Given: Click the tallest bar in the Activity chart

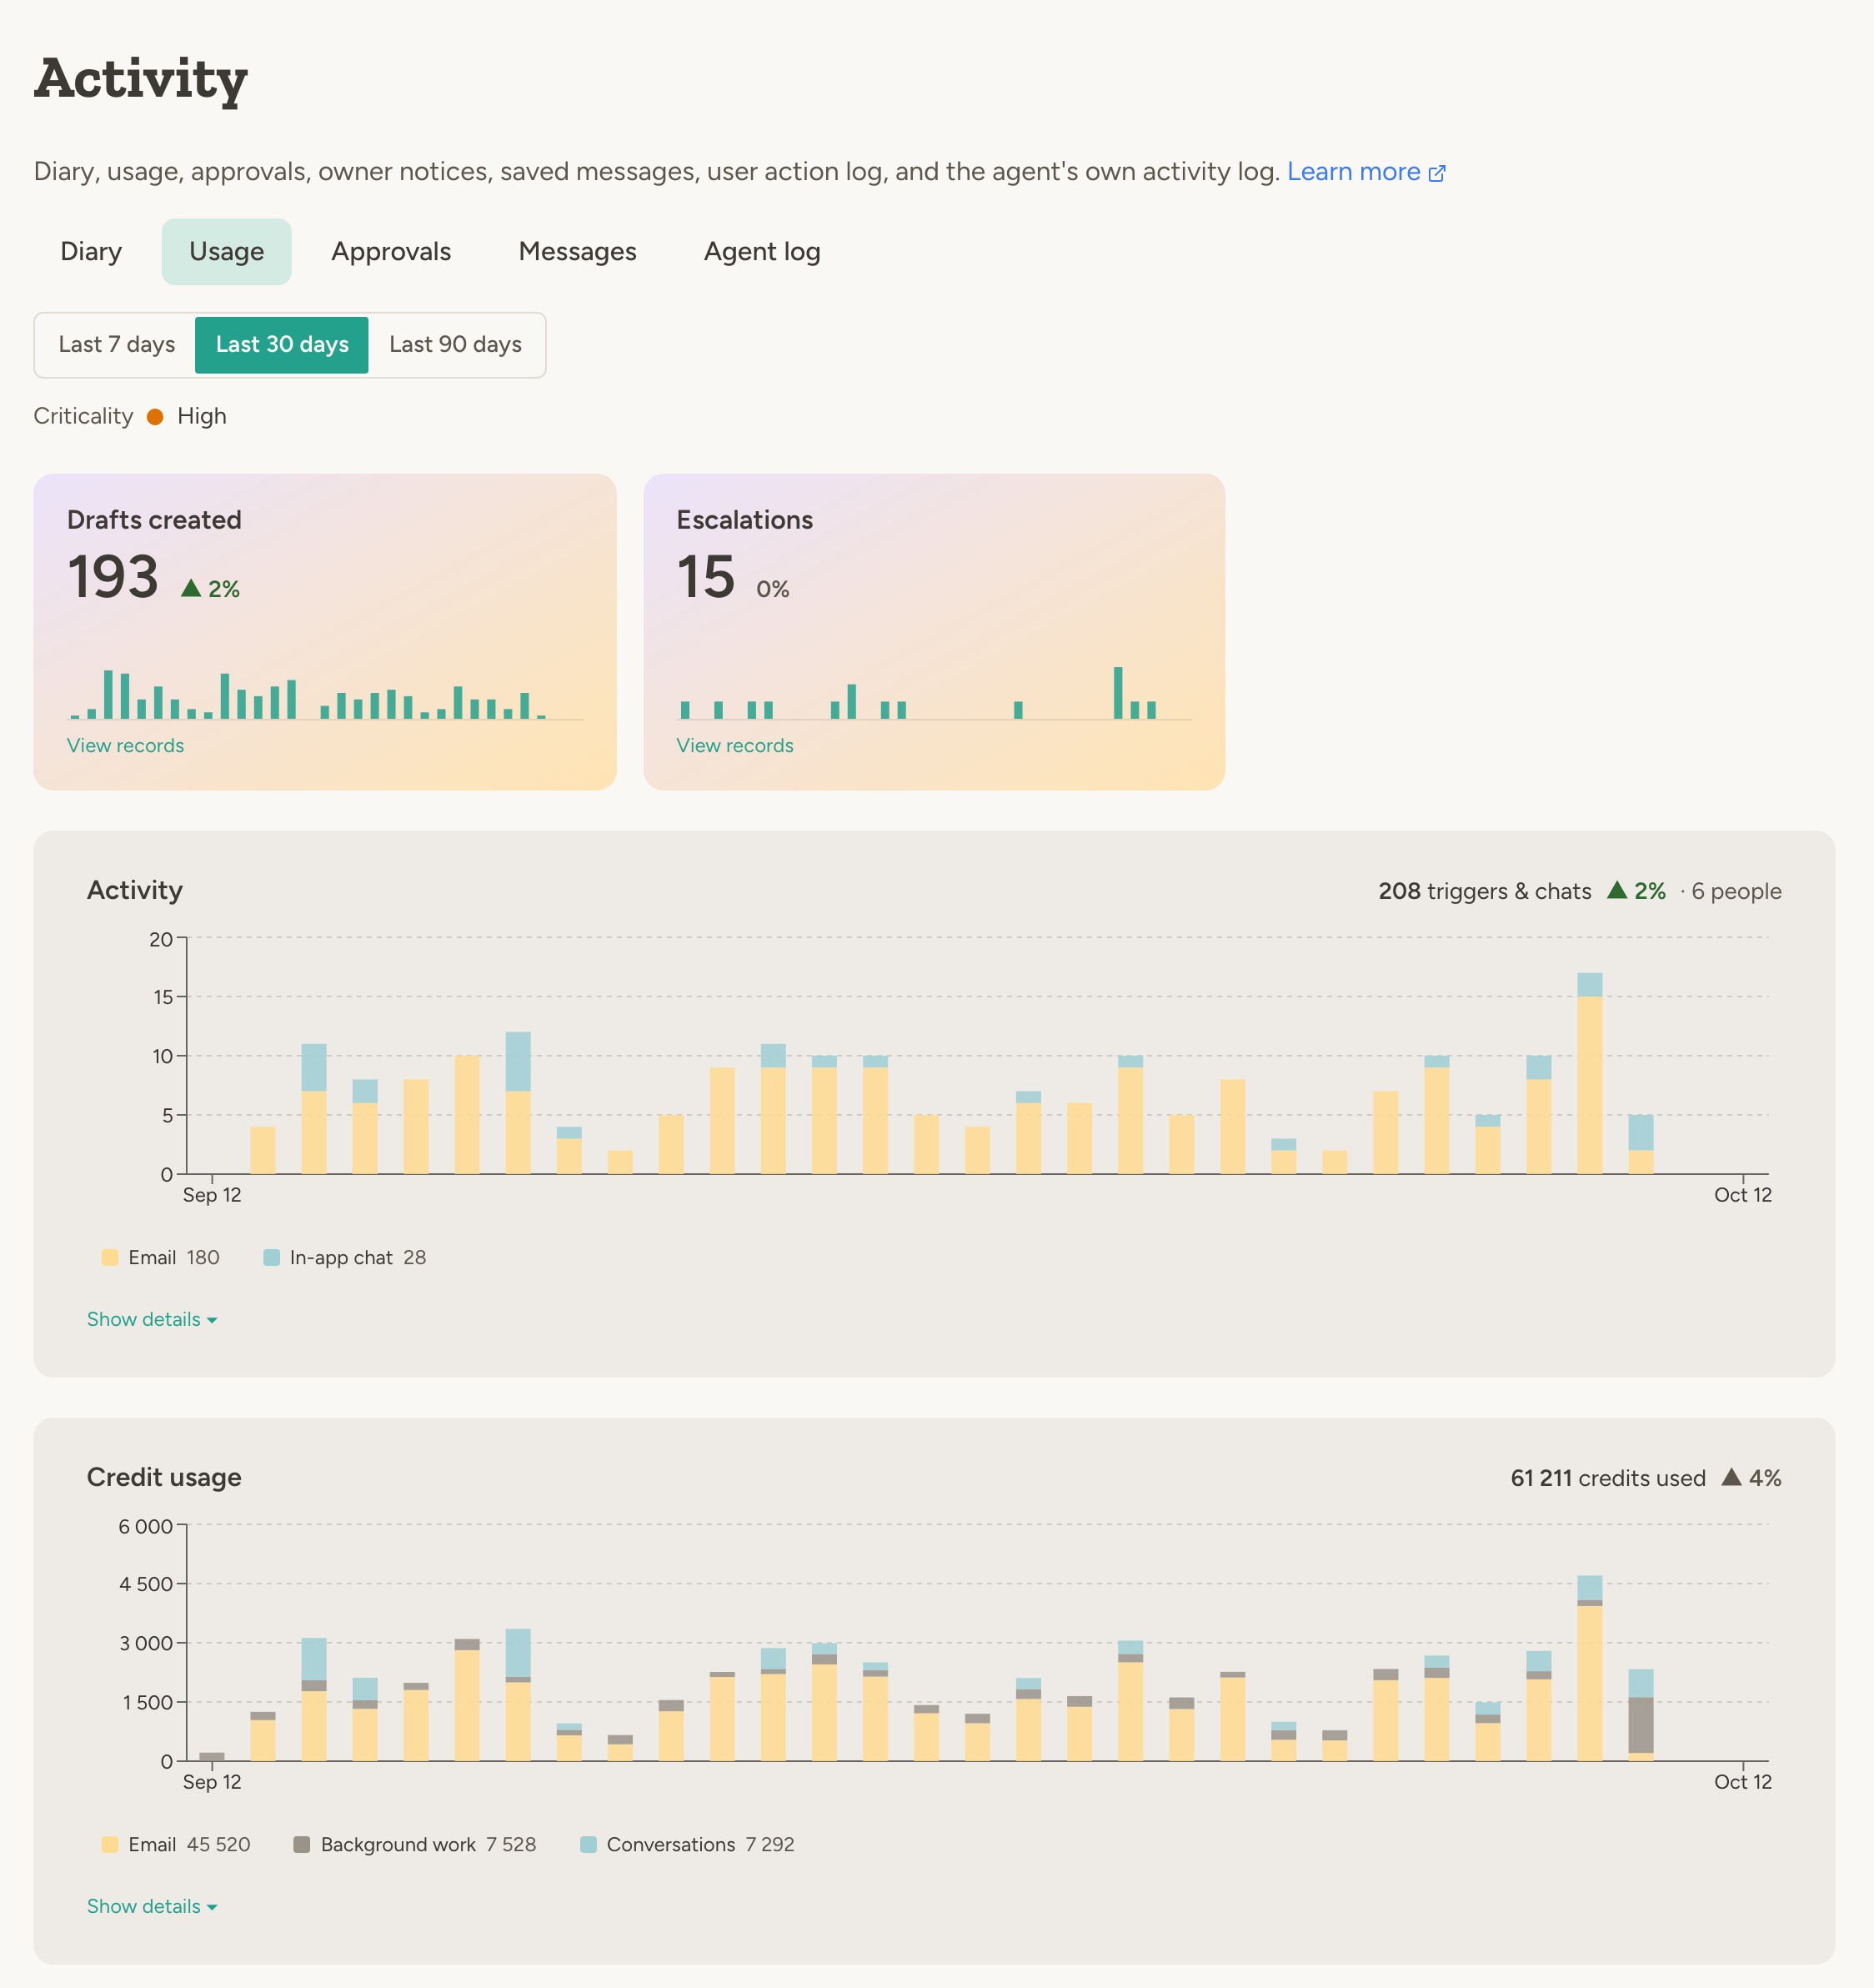Looking at the screenshot, I should 1591,1074.
